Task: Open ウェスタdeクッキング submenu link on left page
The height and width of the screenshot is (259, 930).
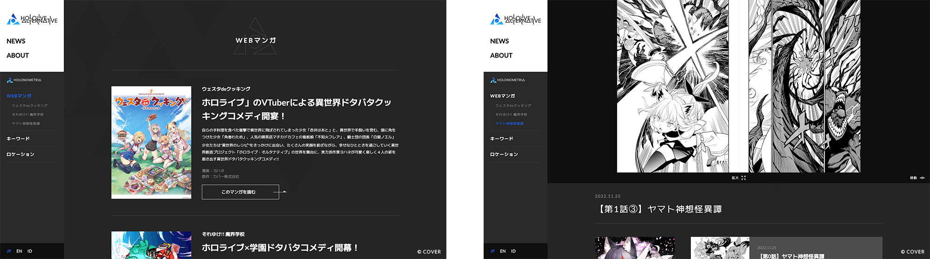Action: click(30, 106)
